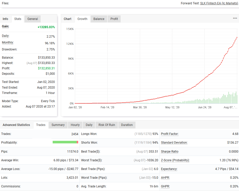Click the Gain label

[x=5, y=26]
